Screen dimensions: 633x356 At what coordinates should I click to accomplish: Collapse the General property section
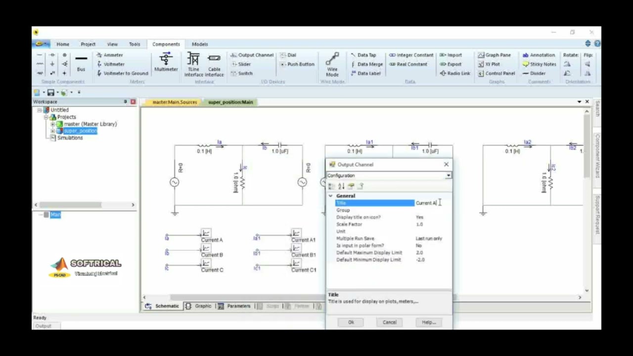[331, 196]
